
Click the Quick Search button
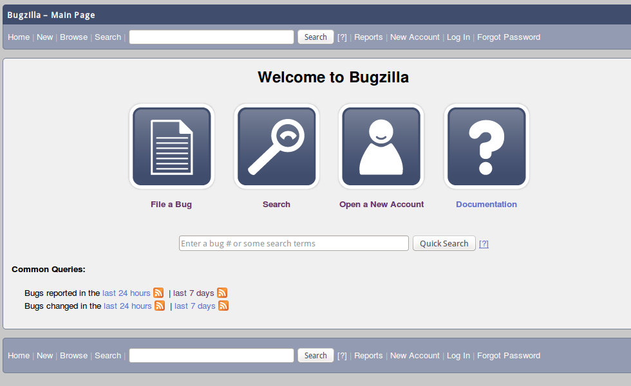[x=444, y=243]
